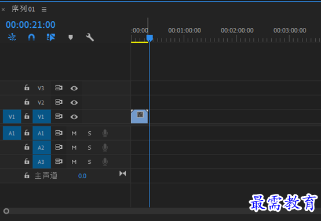Open timeline display settings wrench
Image resolution: width=321 pixels, height=221 pixels.
[x=90, y=37]
